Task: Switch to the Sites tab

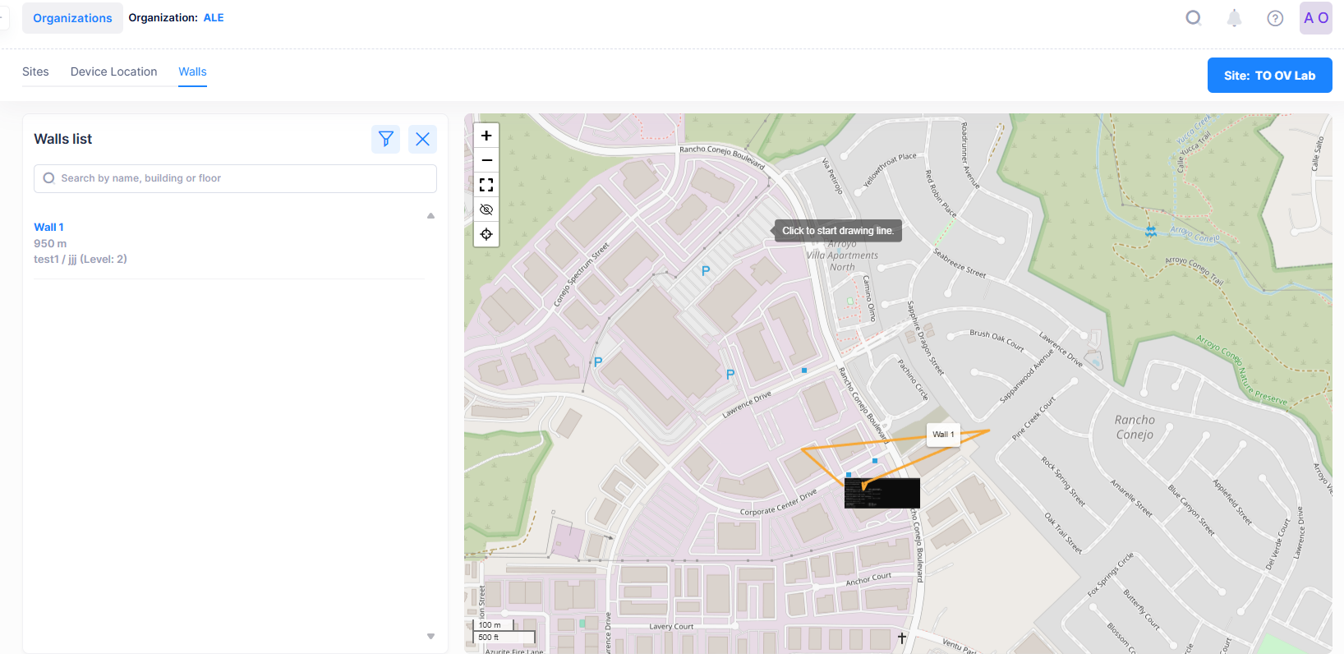Action: [35, 71]
